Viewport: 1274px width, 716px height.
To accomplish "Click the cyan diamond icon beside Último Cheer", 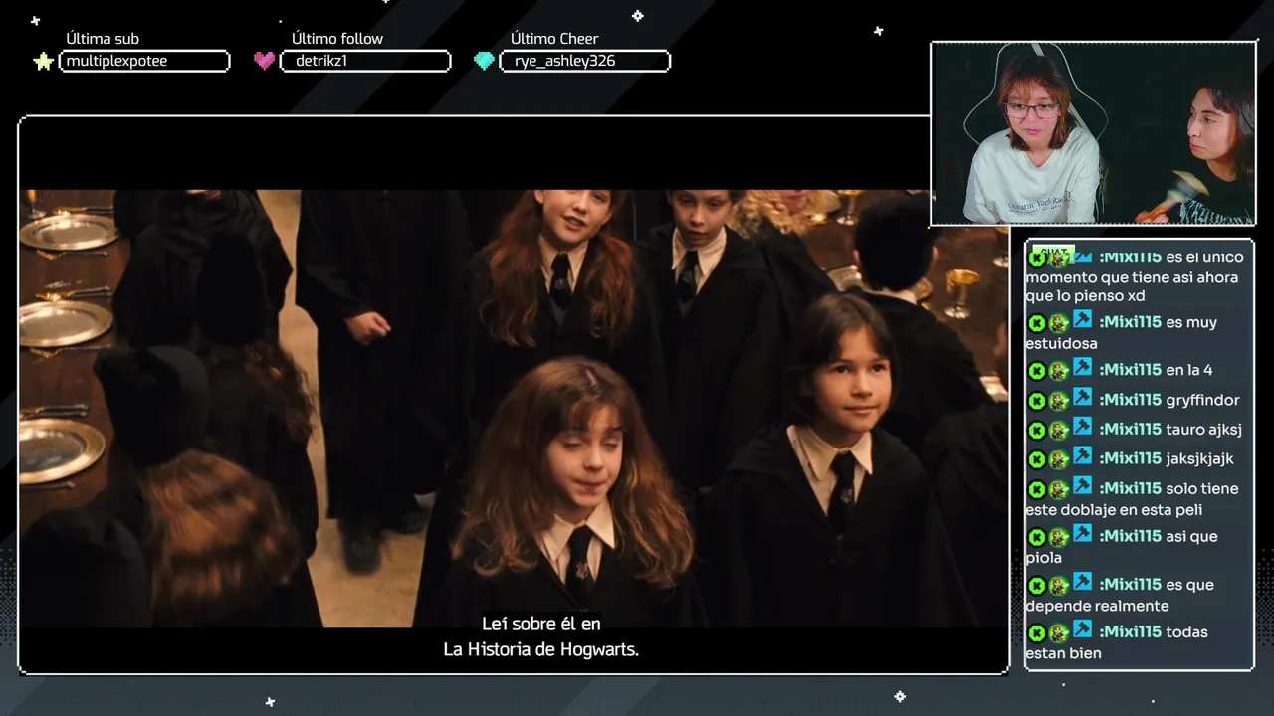I will click(x=484, y=61).
